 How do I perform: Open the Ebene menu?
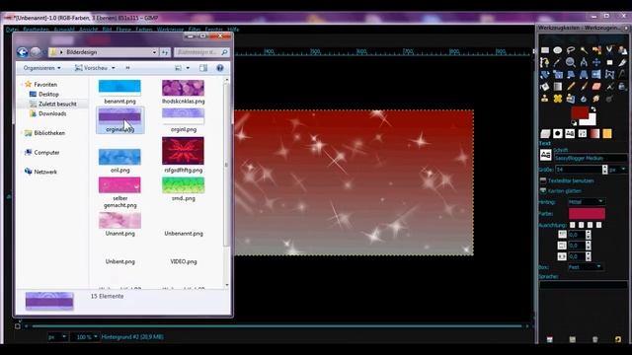pos(123,30)
